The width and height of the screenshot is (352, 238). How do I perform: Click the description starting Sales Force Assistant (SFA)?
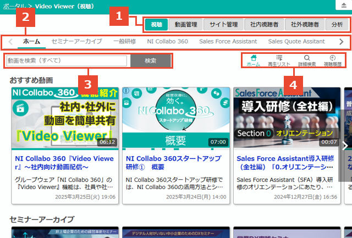[x=285, y=183]
